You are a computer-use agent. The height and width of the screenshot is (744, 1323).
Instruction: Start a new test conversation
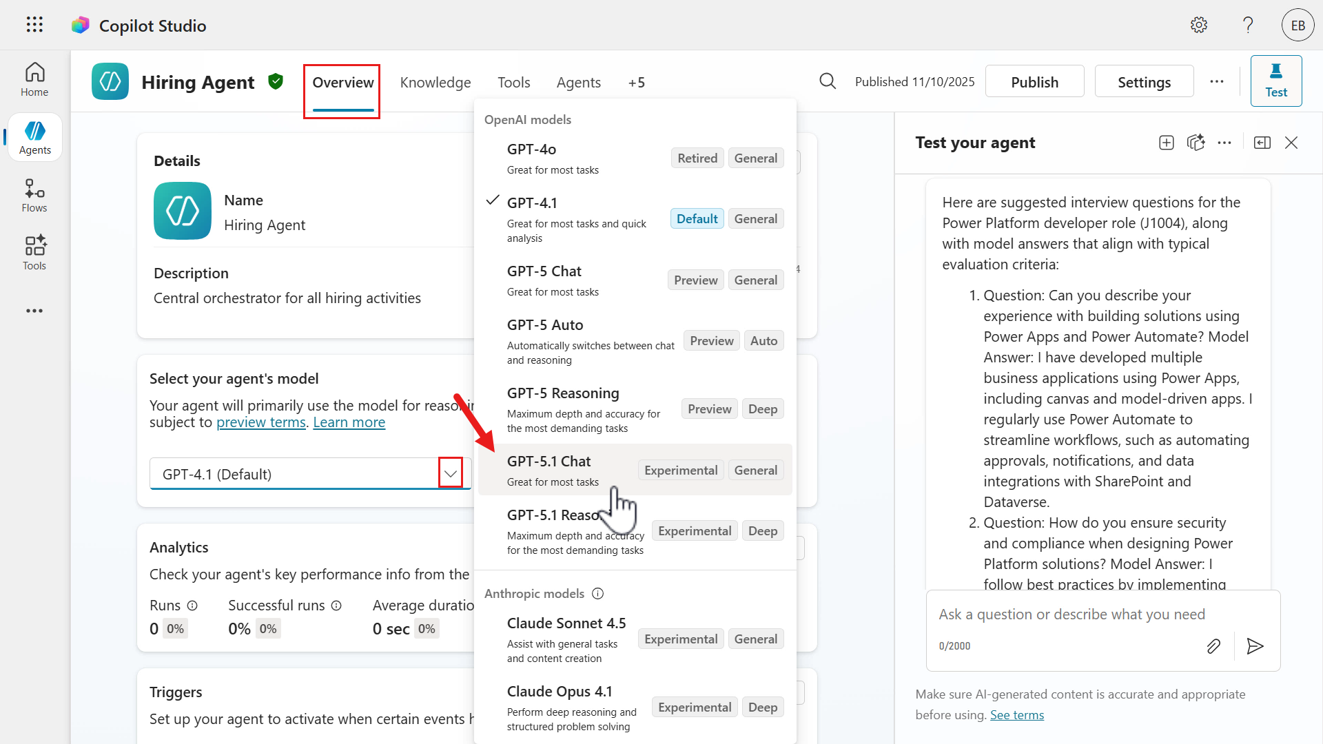(1167, 143)
